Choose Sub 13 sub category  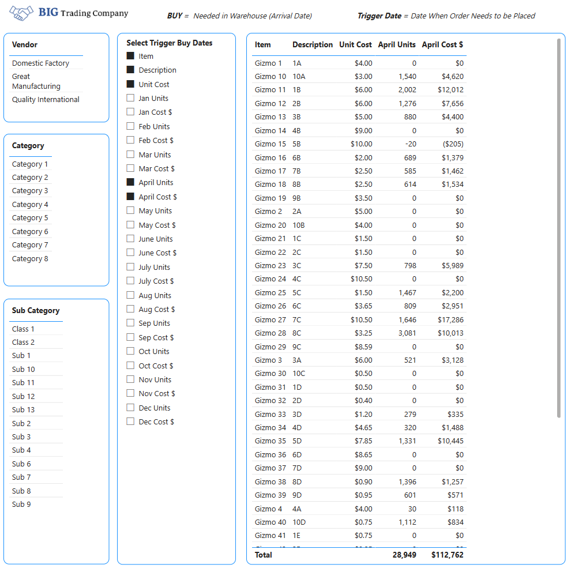pyautogui.click(x=23, y=409)
